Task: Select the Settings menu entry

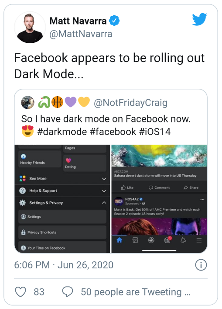Action: pyautogui.click(x=62, y=217)
